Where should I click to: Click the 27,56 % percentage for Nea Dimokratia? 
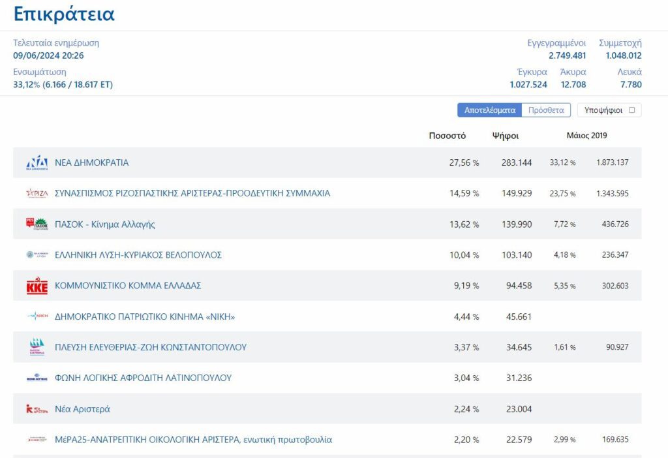[x=464, y=162]
